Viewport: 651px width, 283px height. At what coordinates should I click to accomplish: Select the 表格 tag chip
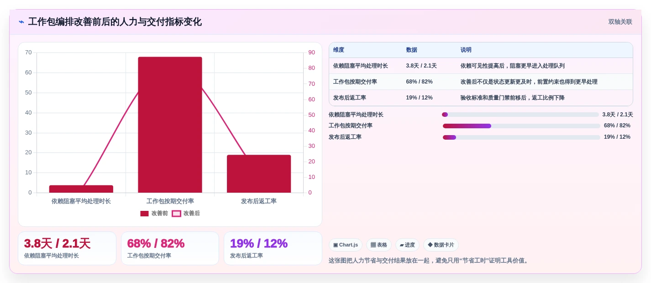[x=379, y=245]
